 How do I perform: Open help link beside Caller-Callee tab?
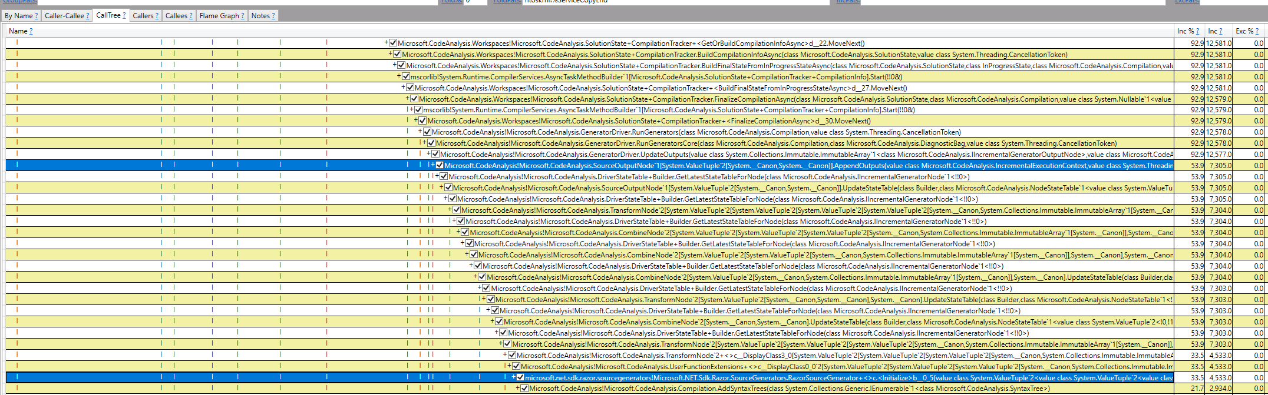point(88,16)
